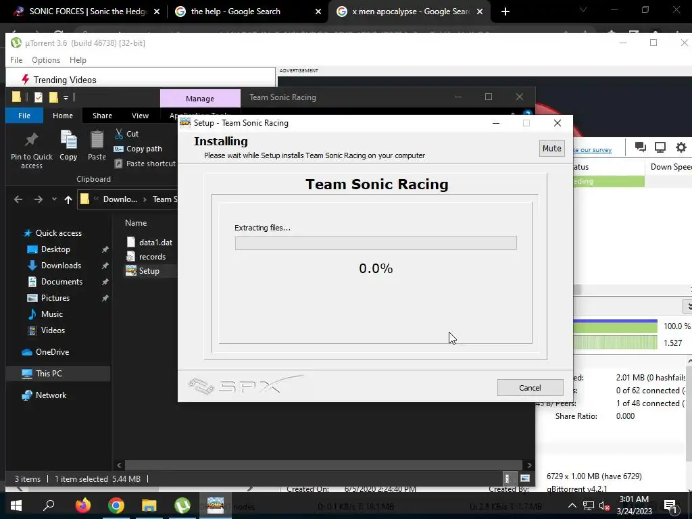Open Windows taskbar search

pos(49,505)
